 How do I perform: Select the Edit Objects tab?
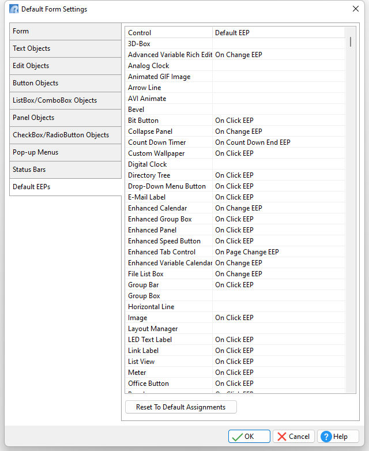[x=65, y=66]
